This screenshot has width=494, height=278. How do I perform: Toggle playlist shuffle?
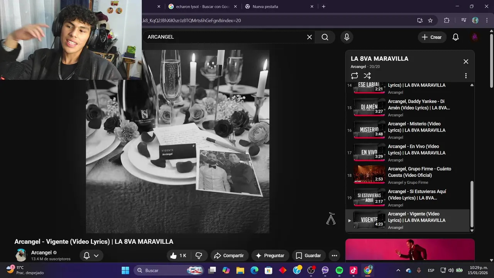pos(367,76)
